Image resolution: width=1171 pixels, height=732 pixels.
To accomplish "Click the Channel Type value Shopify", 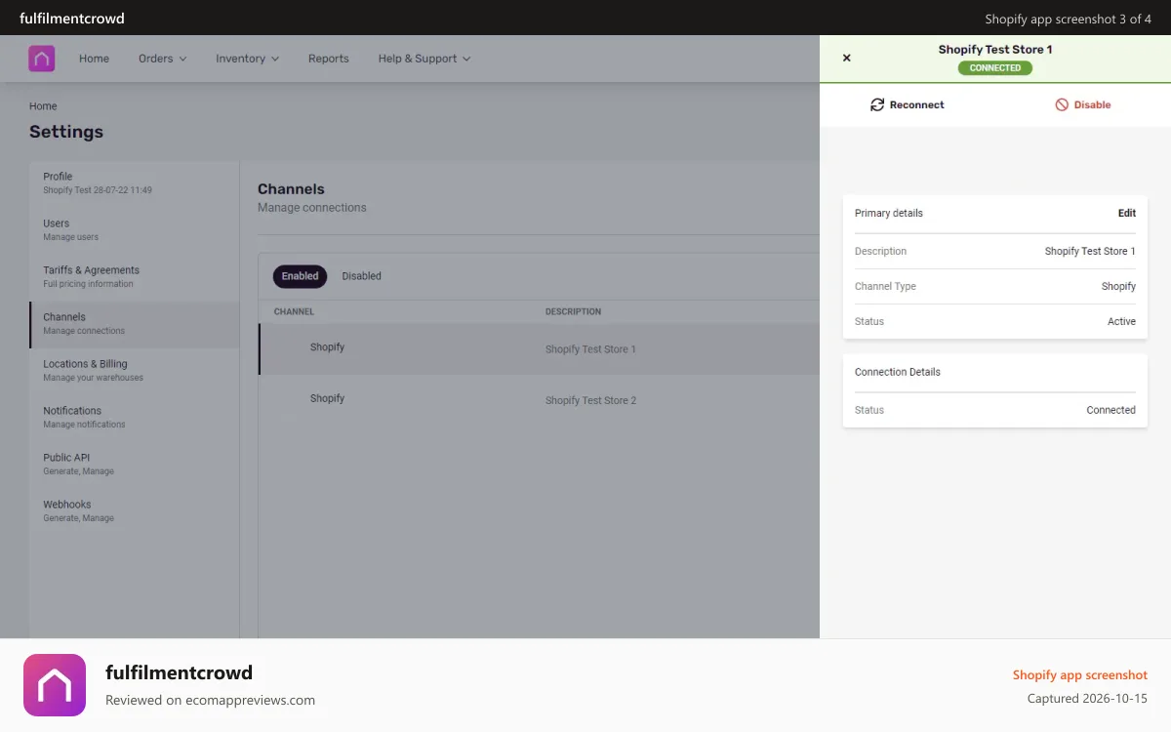I will click(1118, 286).
